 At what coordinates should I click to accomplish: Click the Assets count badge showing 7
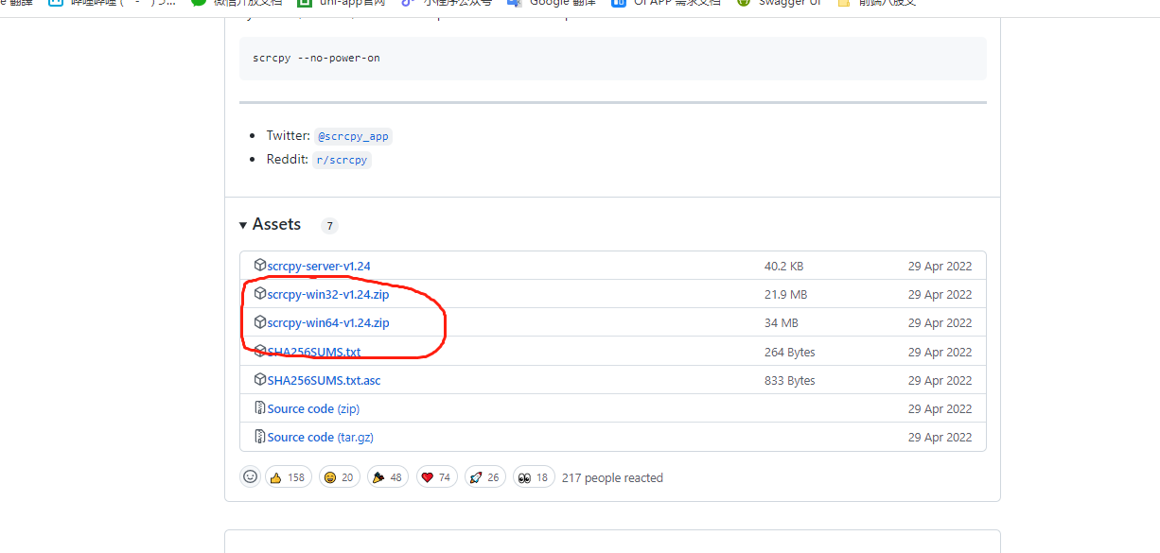329,226
